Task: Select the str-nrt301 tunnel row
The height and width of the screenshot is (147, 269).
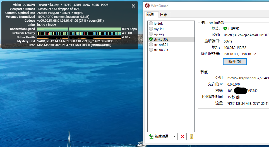Action: click(x=171, y=45)
